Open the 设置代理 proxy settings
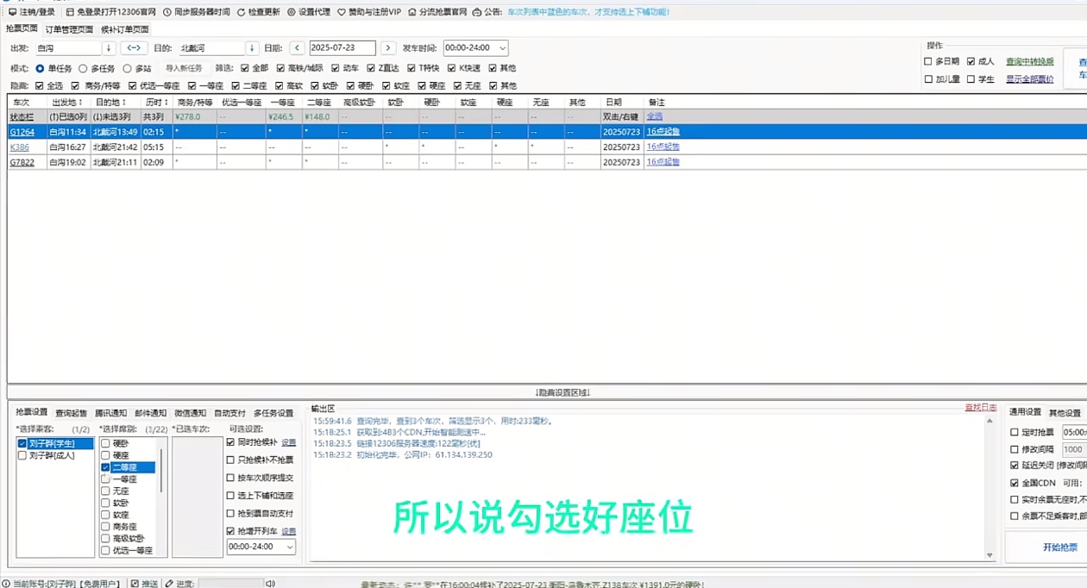Image resolution: width=1087 pixels, height=588 pixels. pos(291,12)
